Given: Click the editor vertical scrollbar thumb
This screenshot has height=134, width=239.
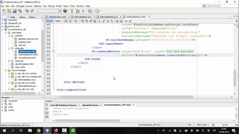Looking at the screenshot, I should pyautogui.click(x=235, y=78).
